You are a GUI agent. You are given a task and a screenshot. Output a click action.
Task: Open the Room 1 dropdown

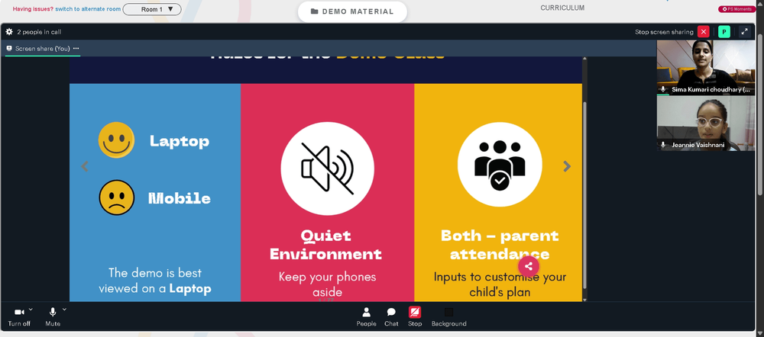152,9
